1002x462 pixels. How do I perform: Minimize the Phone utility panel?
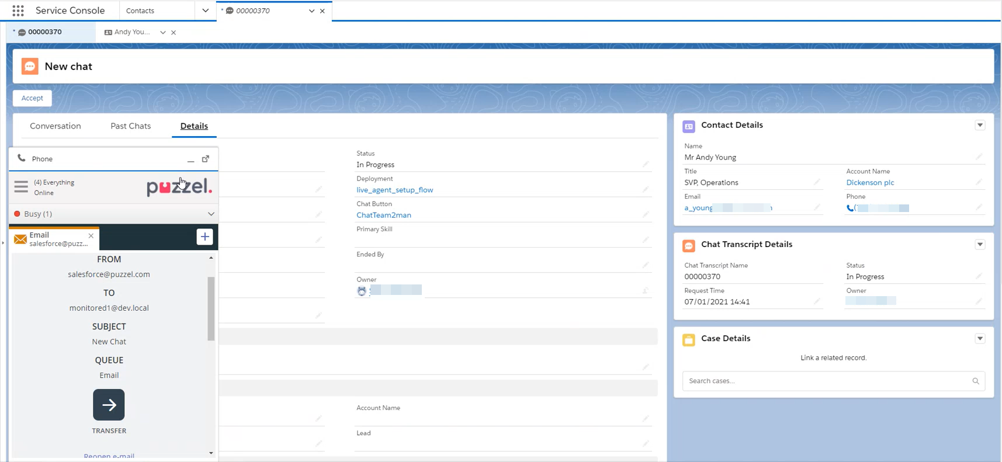[x=190, y=159]
